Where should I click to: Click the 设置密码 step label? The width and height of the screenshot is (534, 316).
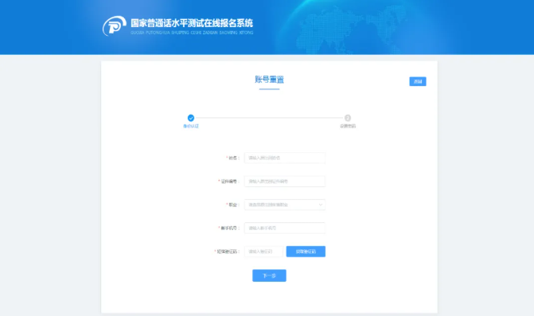347,126
